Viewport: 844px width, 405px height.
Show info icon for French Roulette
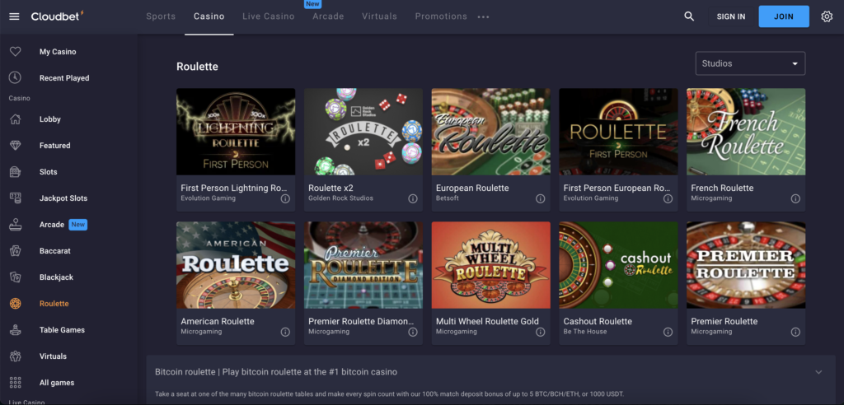(795, 198)
